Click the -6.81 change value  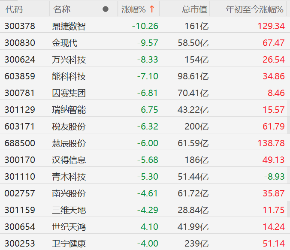click(x=148, y=93)
